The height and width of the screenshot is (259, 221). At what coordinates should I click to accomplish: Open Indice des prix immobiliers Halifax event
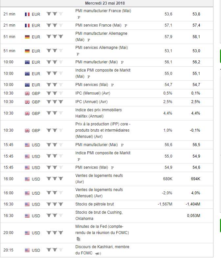99,113
